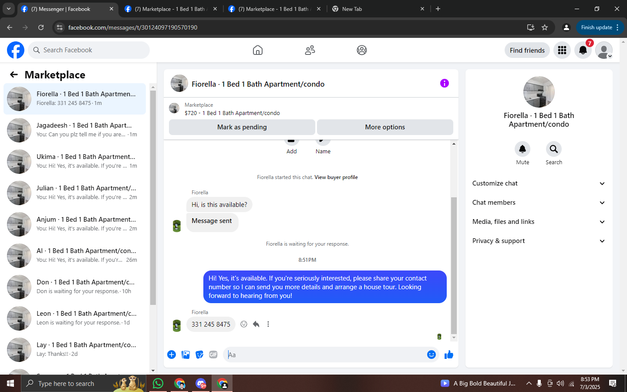The width and height of the screenshot is (627, 392).
Task: Choose a GIF from composer
Action: point(213,355)
